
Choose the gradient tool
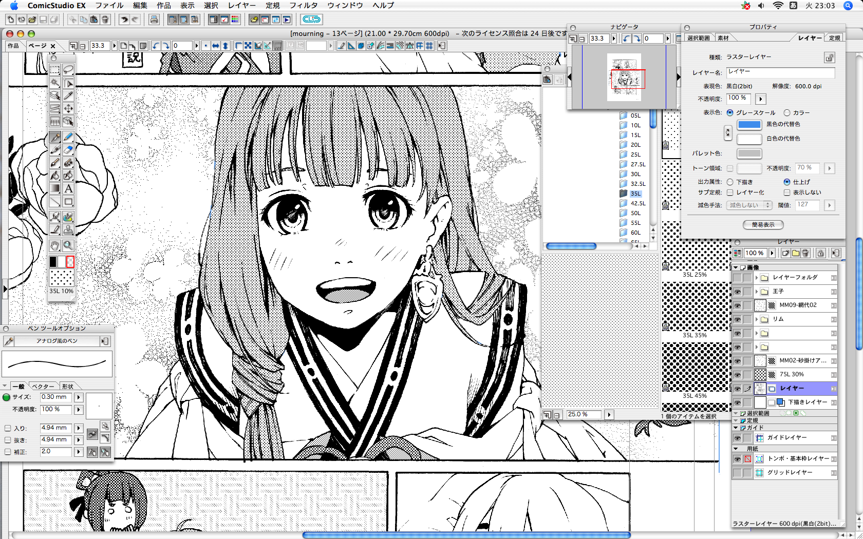pyautogui.click(x=55, y=188)
